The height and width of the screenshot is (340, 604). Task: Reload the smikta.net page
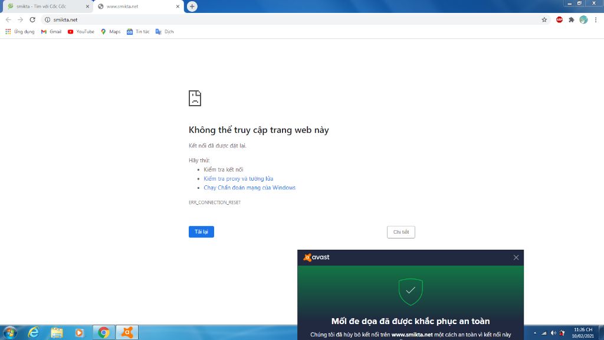32,19
